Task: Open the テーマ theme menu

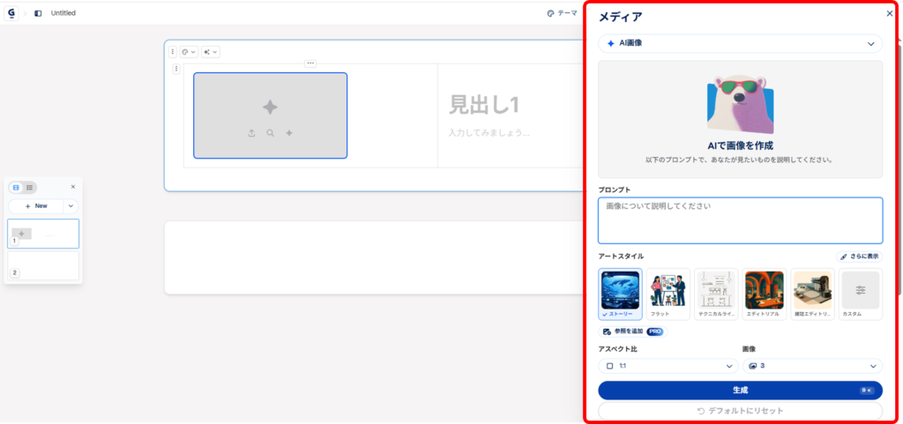Action: (x=562, y=13)
